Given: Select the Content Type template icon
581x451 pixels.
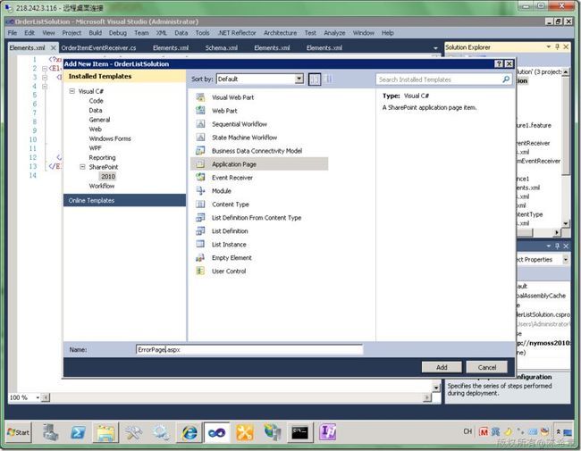Looking at the screenshot, I should coord(200,204).
